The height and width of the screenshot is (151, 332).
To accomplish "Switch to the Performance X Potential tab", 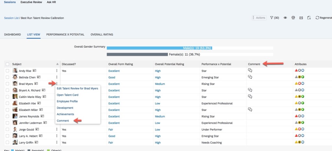I will click(65, 34).
